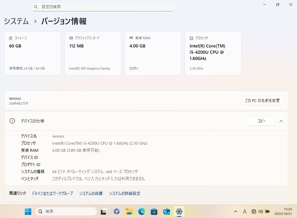Click the volume speaker tray icon
This screenshot has width=297, height=218.
coord(261,211)
